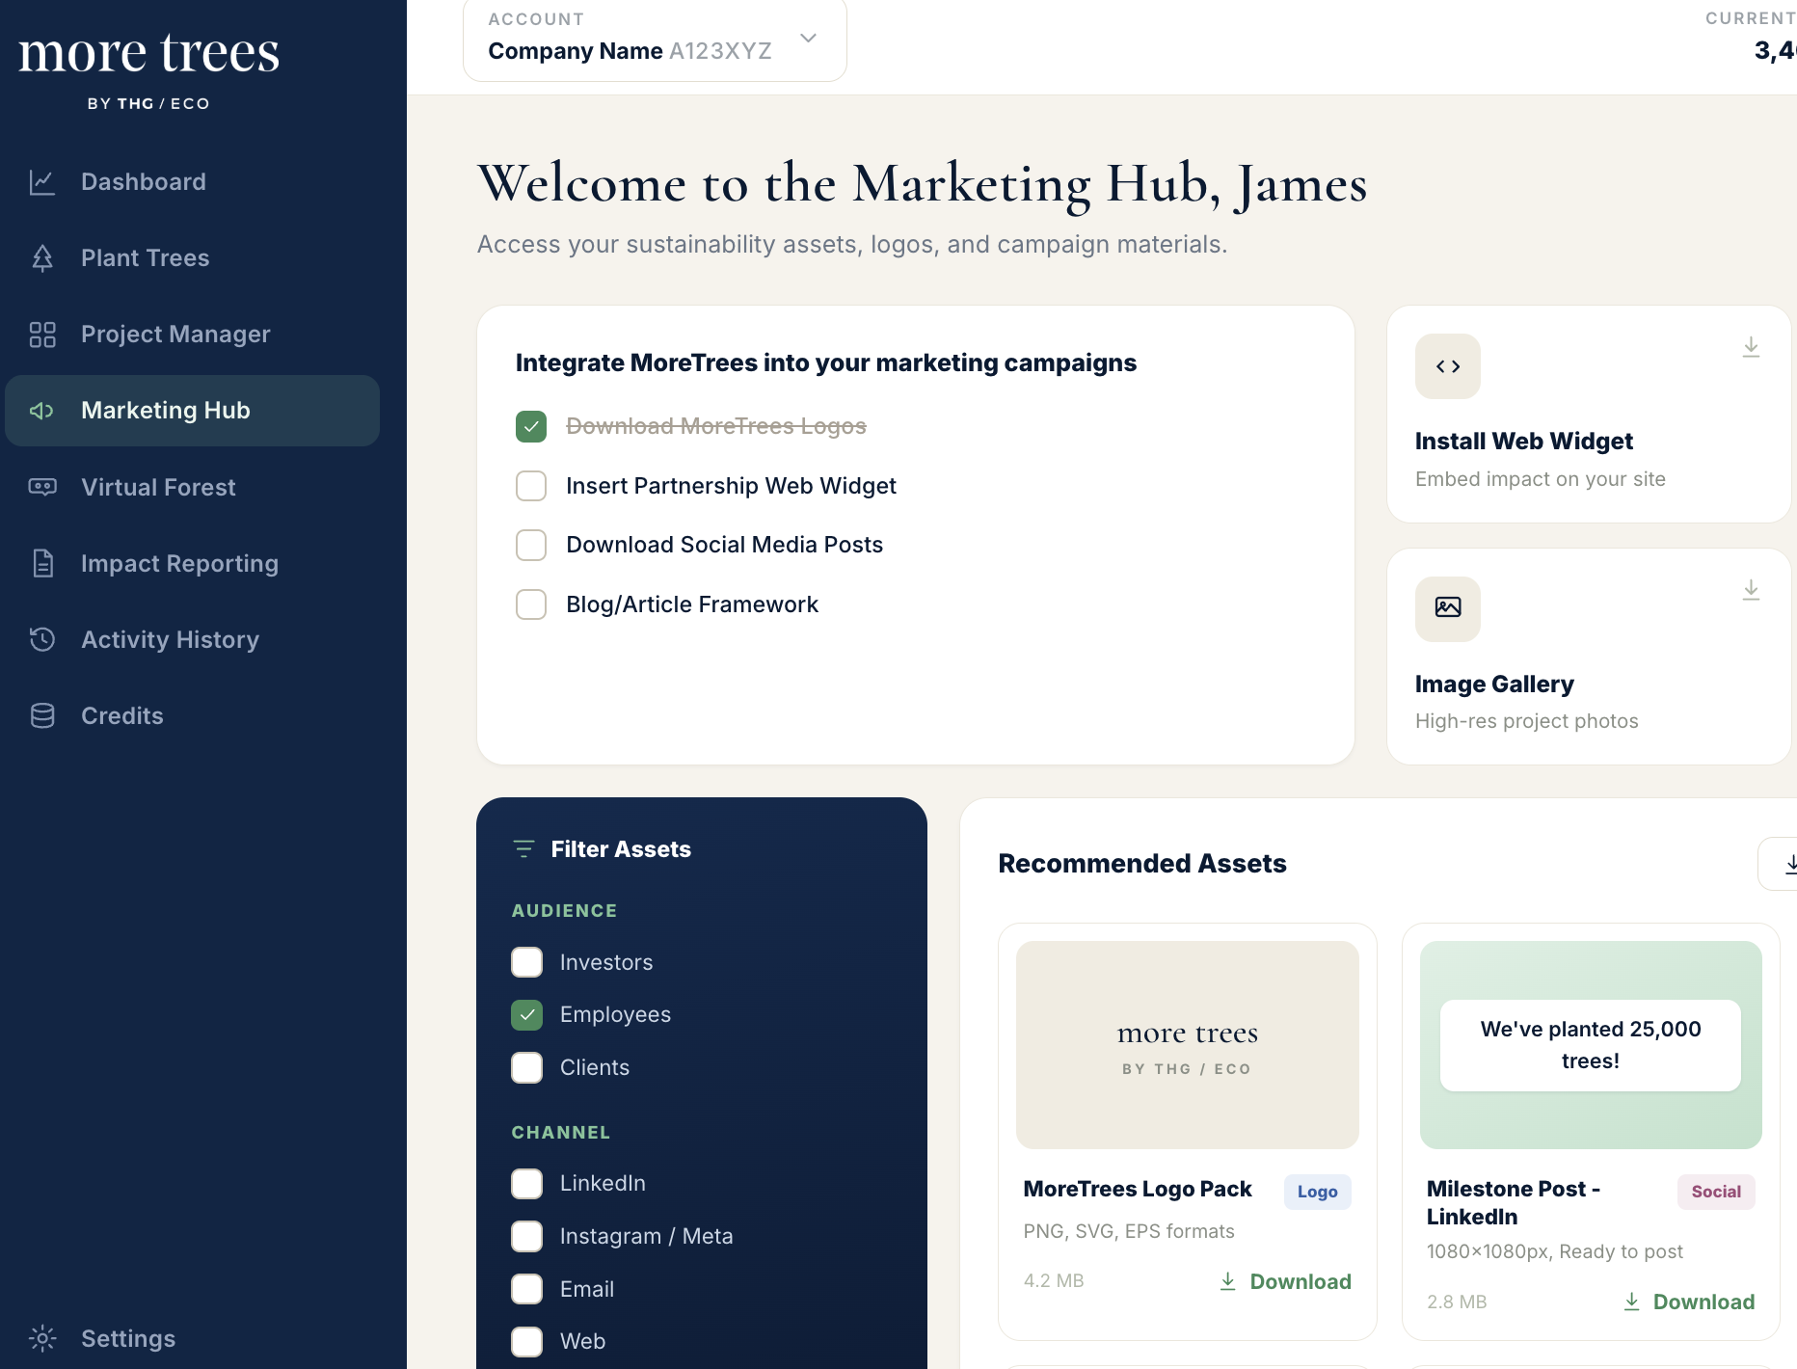Open the Company Name account dropdown

tap(655, 40)
